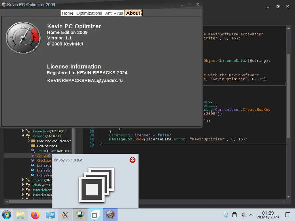The width and height of the screenshot is (295, 221).
Task: Expand the Uninstaller class node
Action: click(x=23, y=195)
